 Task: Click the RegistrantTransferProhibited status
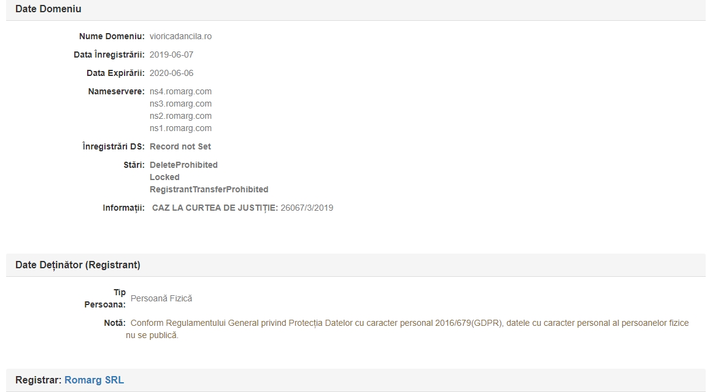pyautogui.click(x=209, y=189)
